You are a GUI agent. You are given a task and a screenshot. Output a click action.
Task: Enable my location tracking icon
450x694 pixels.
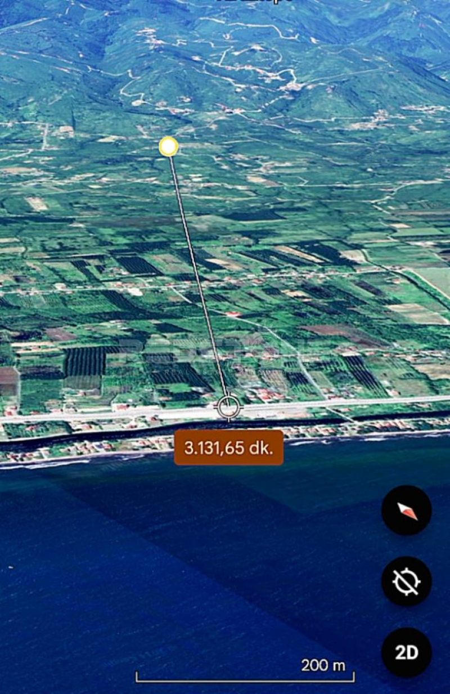tap(406, 581)
